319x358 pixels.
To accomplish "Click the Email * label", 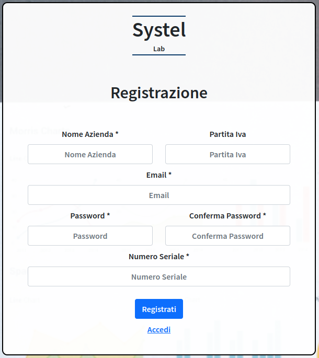I will click(159, 175).
